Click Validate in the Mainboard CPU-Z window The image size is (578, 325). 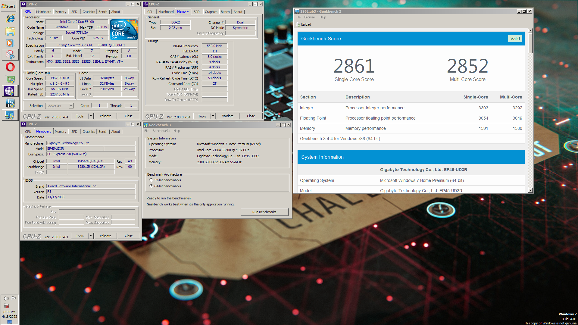tap(105, 236)
